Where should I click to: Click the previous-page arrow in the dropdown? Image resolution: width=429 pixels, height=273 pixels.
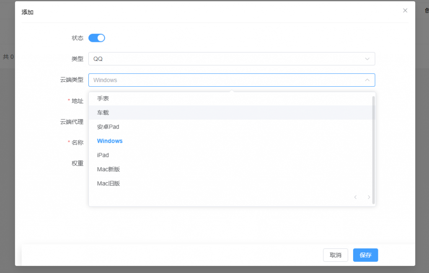click(x=355, y=197)
